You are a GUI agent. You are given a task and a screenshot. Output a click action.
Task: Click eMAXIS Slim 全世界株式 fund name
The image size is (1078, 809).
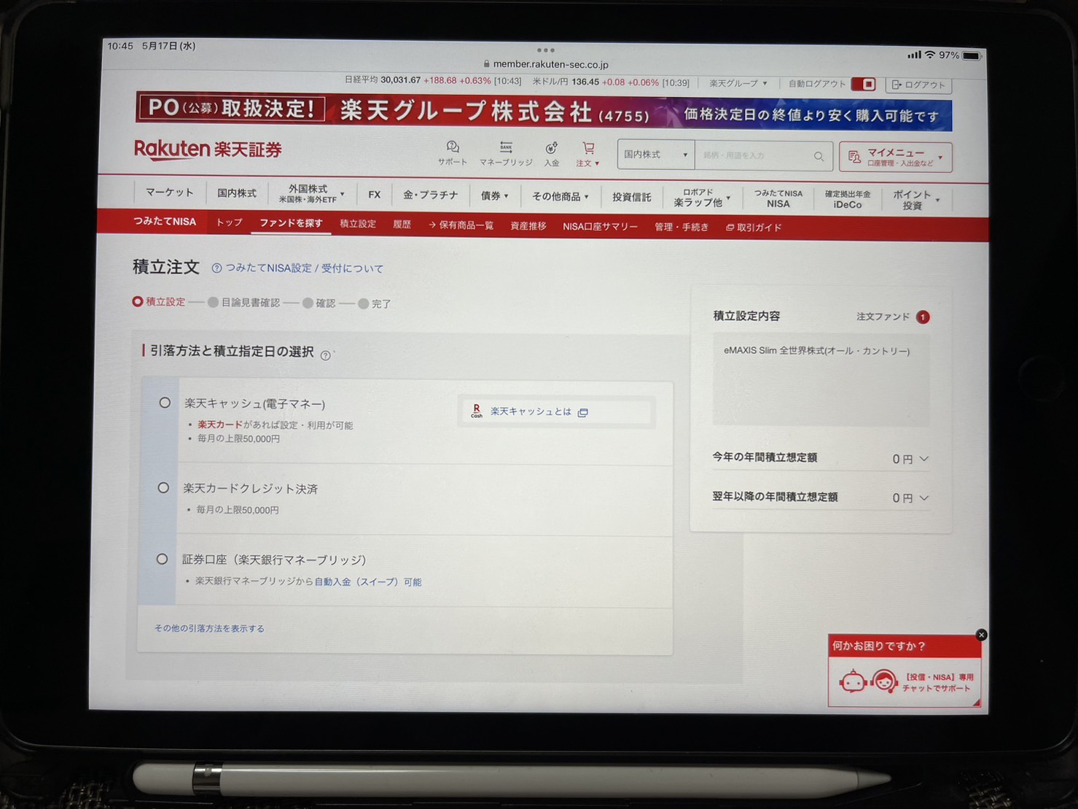(816, 351)
